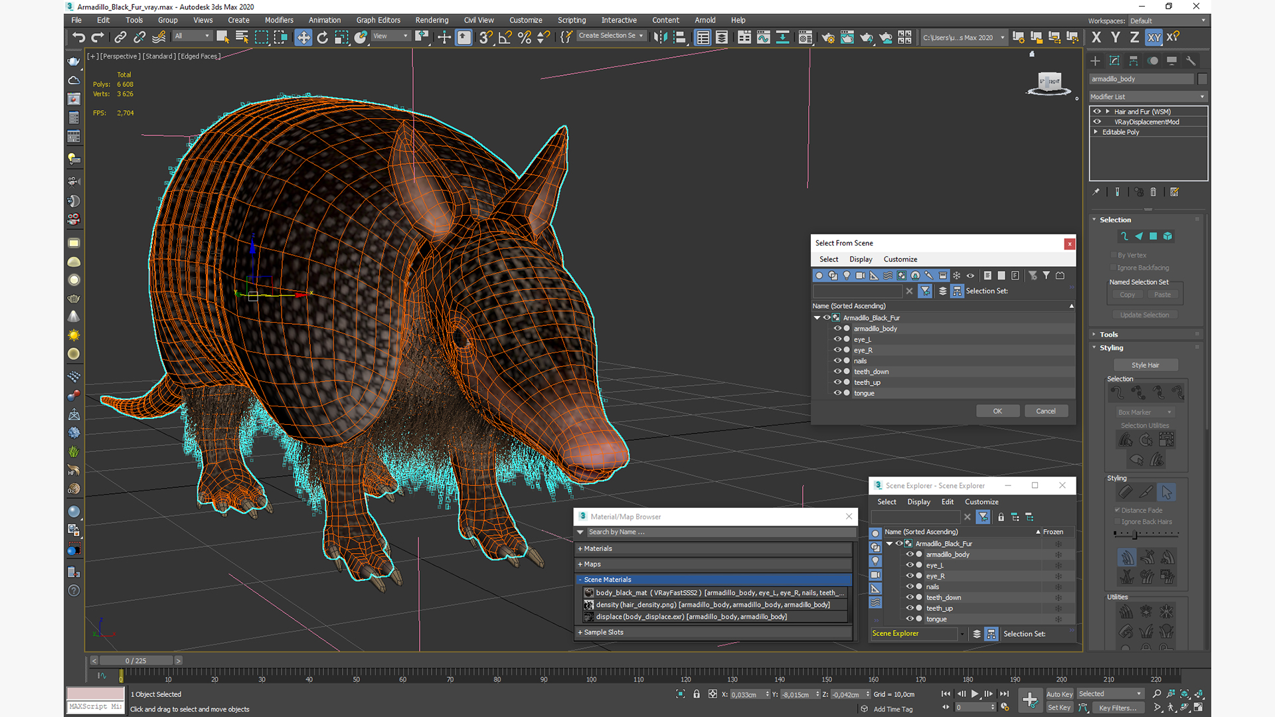
Task: Open the selection filter All dropdown
Action: (193, 36)
